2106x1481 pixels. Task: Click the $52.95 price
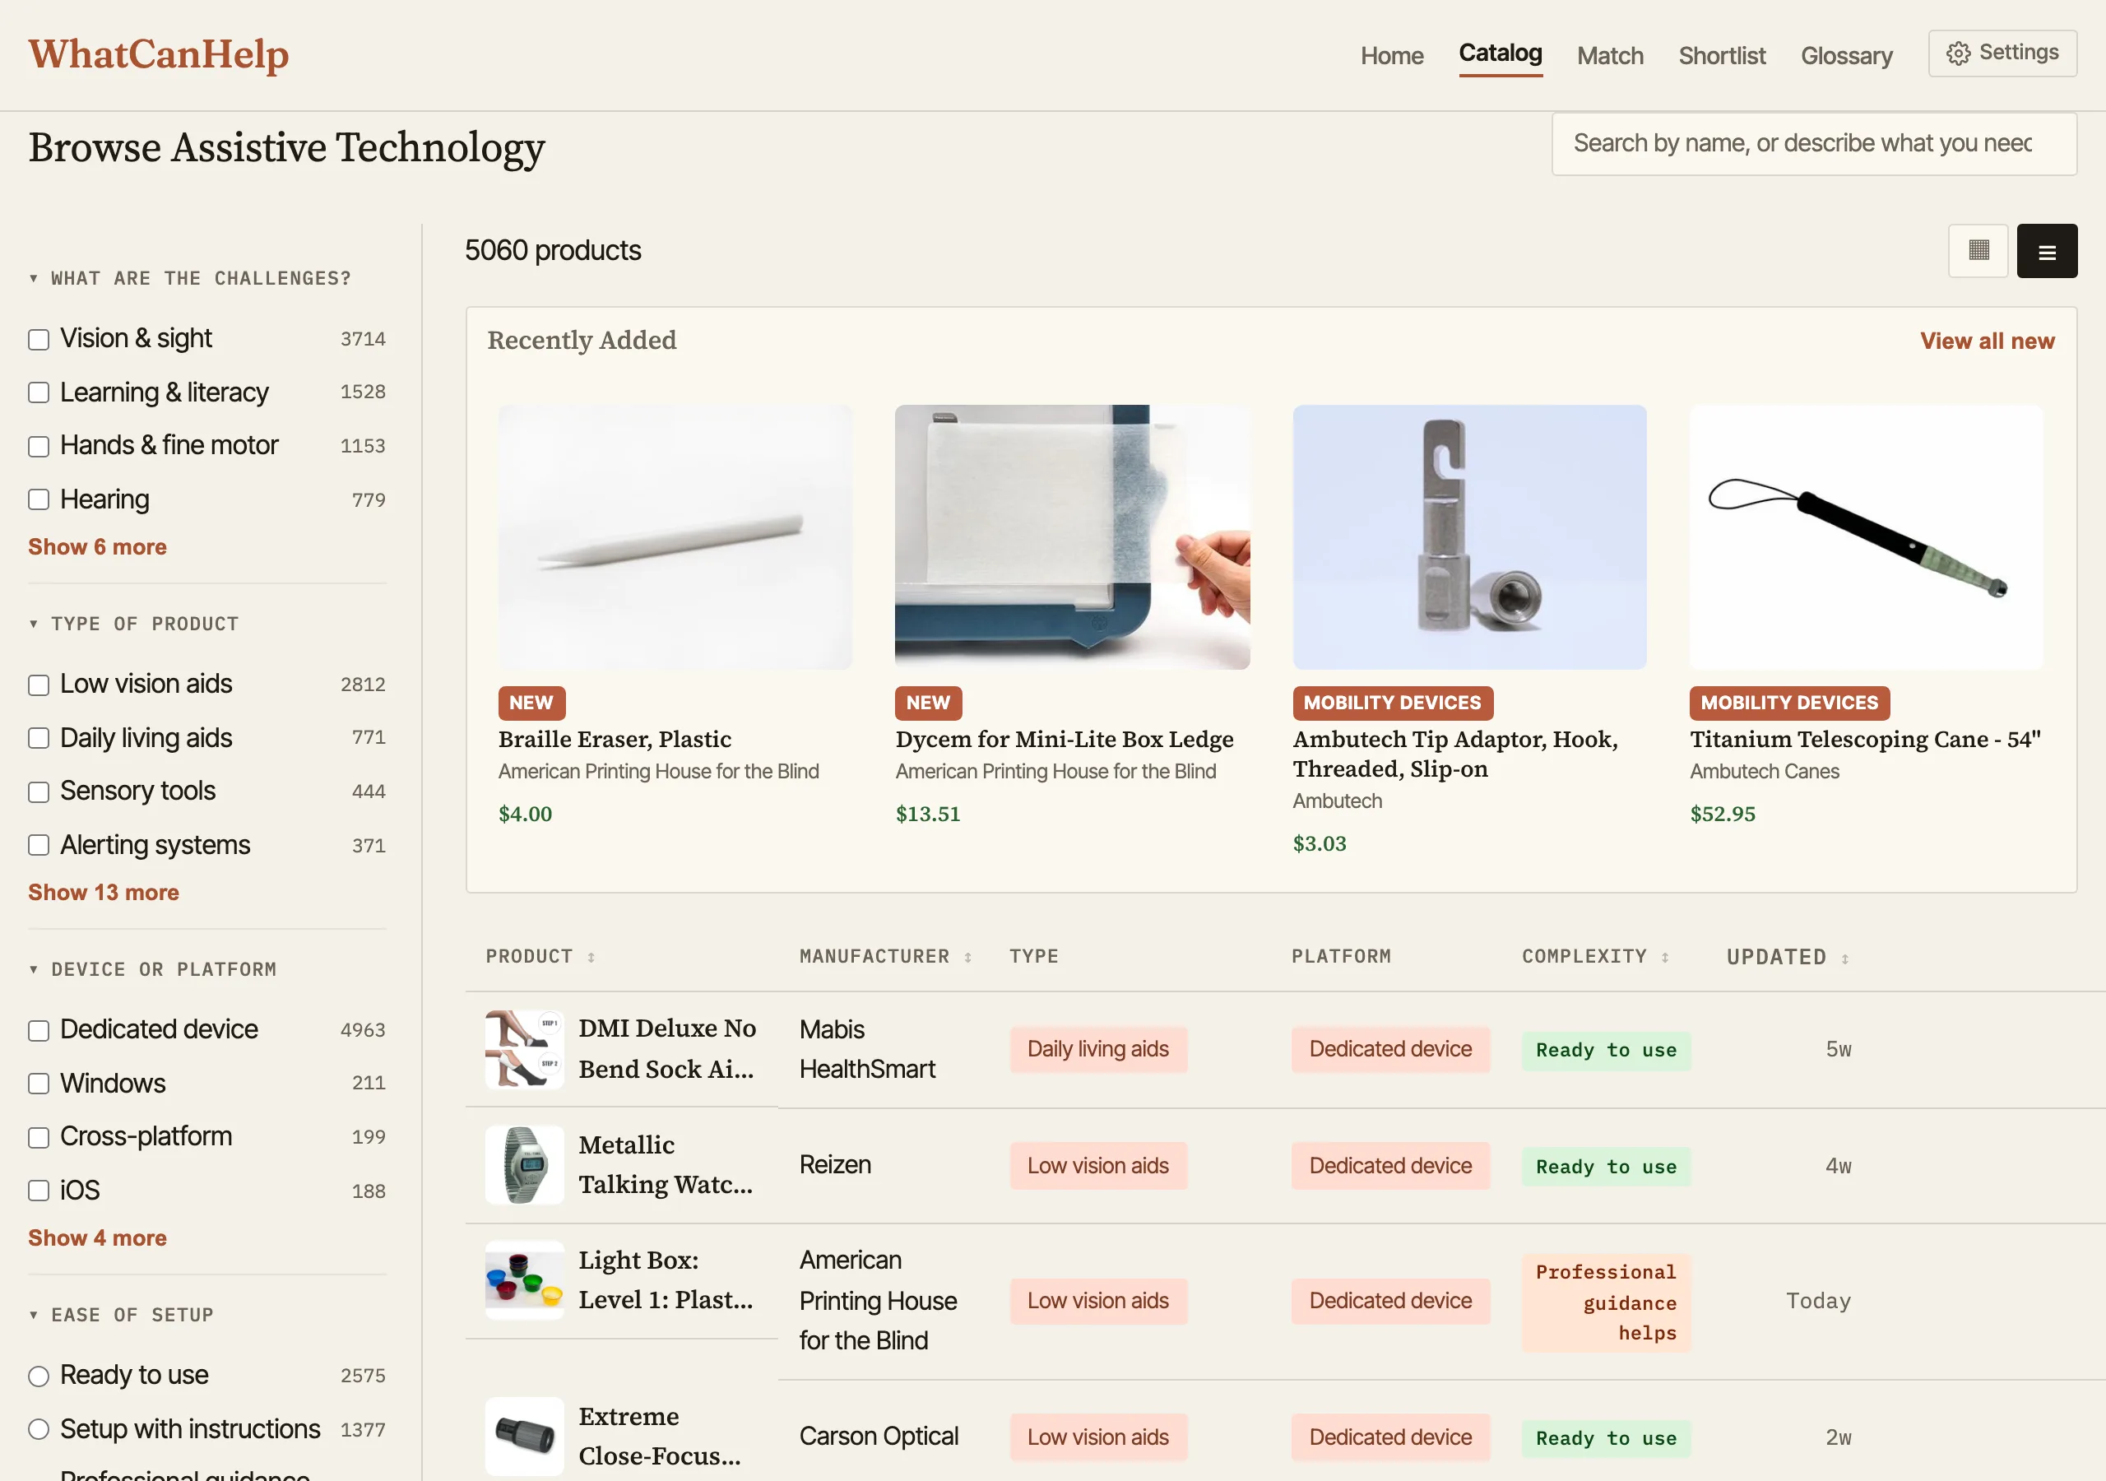(1722, 814)
